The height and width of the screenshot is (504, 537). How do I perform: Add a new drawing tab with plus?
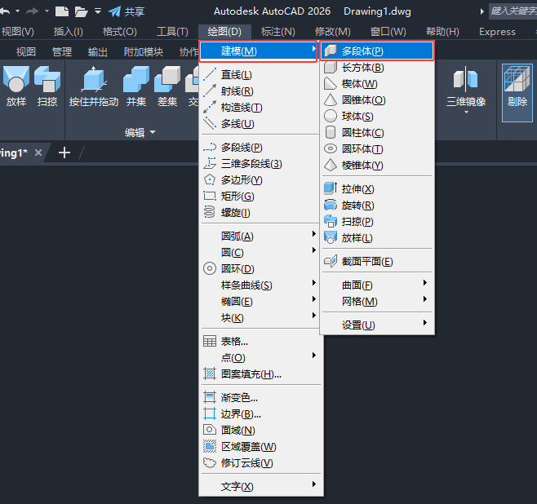(x=64, y=153)
